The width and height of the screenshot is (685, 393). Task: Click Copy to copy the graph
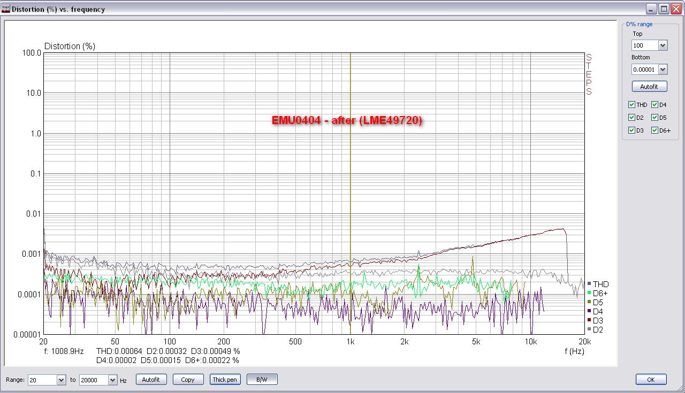coord(188,379)
